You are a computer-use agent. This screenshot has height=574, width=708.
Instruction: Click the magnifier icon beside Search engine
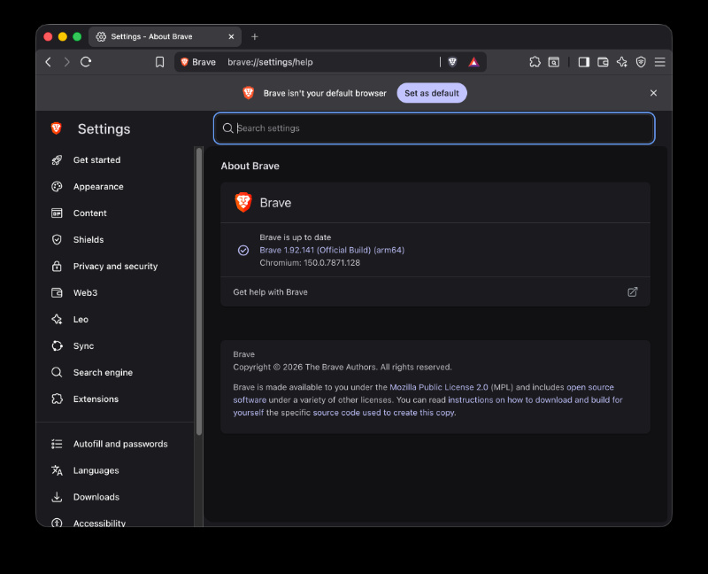(57, 372)
